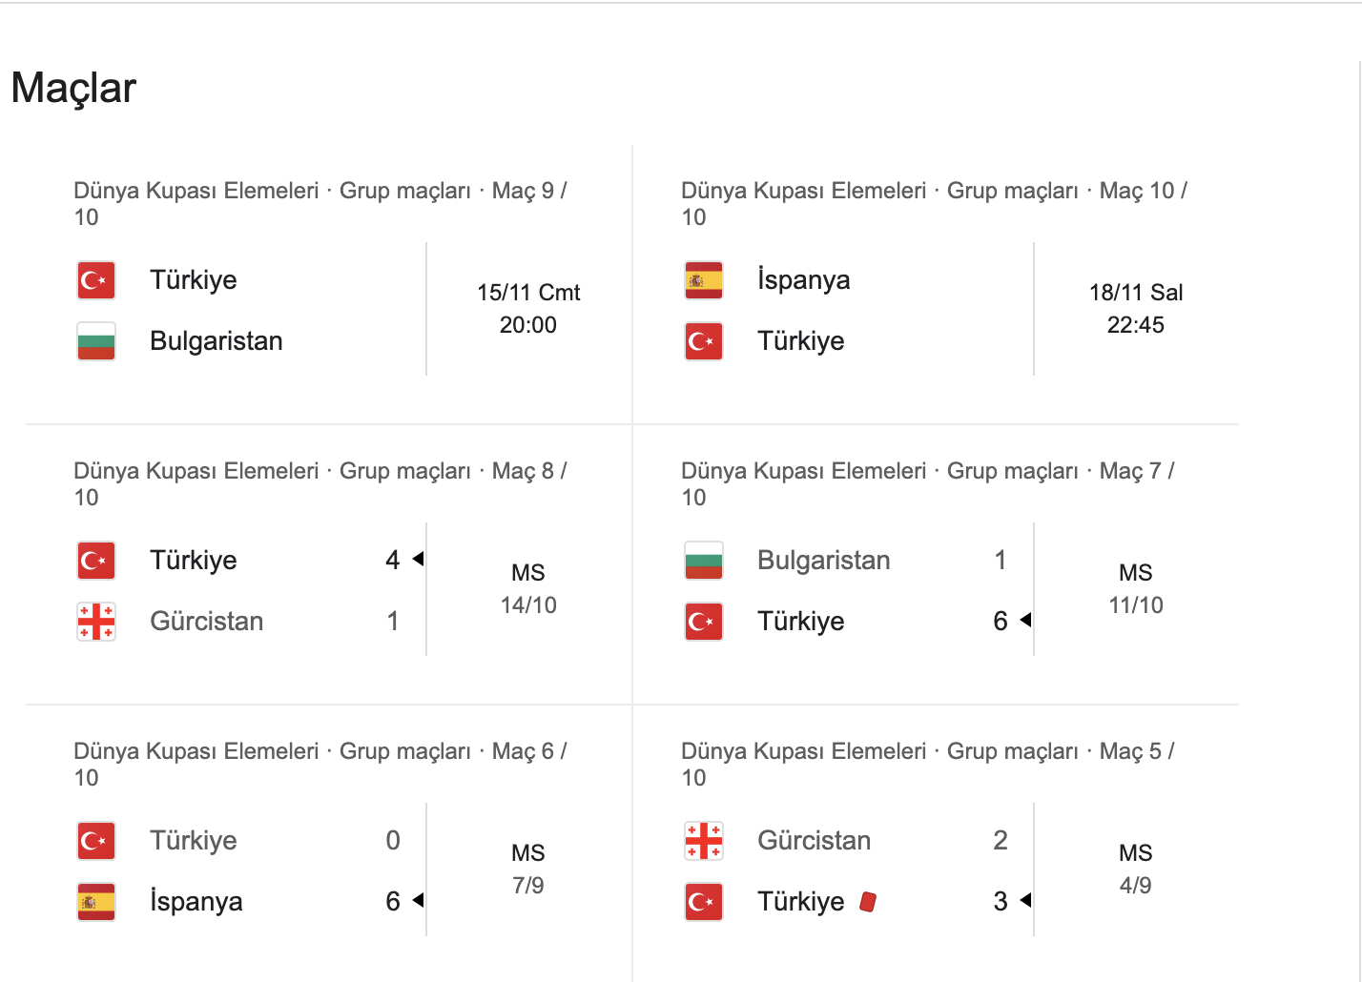
Task: Click İspanya team name in Maç 6 result
Action: 196,902
